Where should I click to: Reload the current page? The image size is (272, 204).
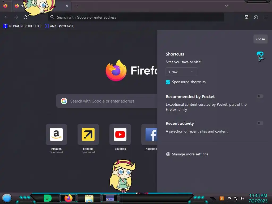point(25,17)
